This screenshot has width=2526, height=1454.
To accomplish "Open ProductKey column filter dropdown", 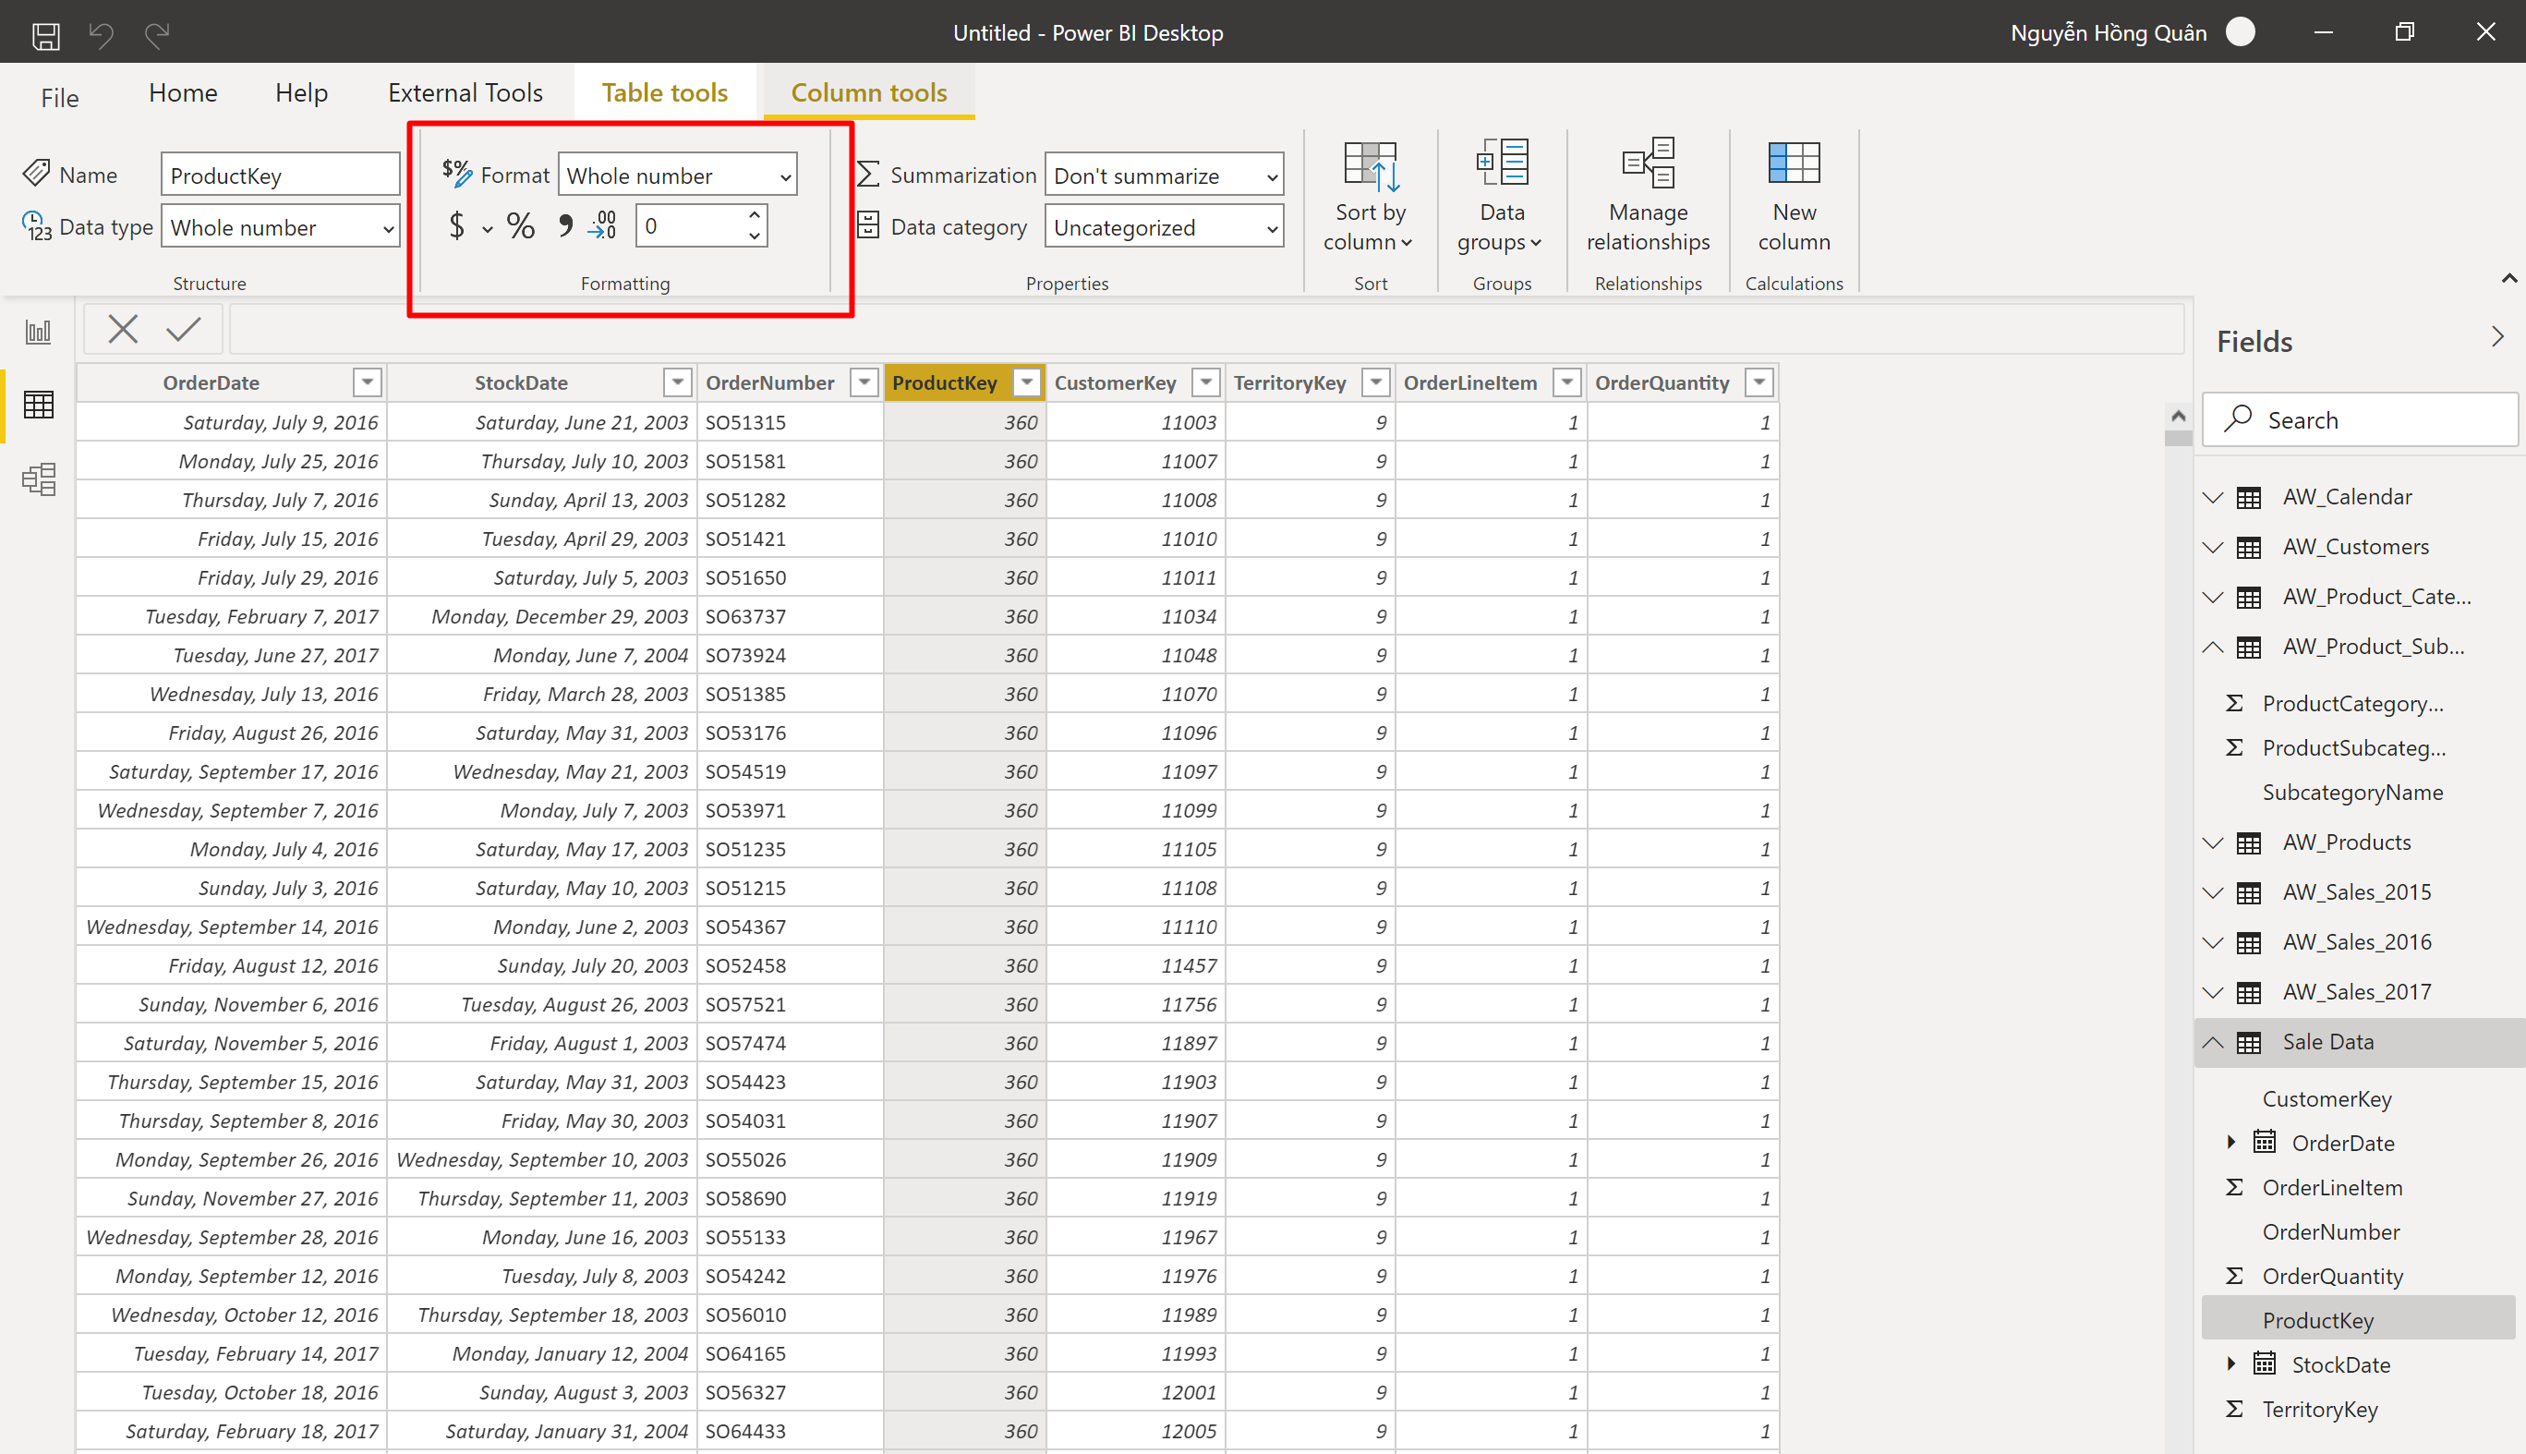I will 1026,382.
